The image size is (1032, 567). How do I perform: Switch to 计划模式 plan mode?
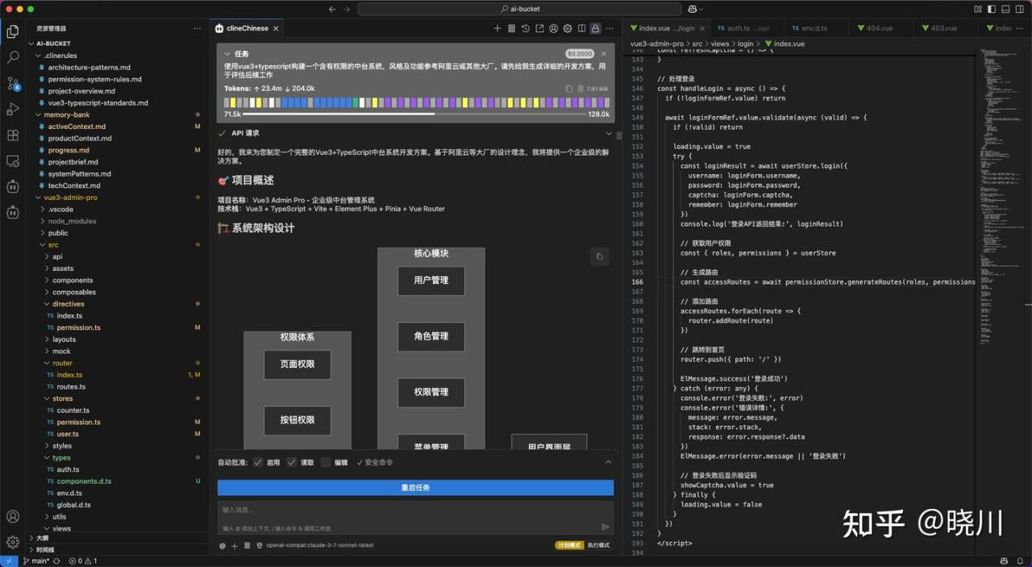(569, 545)
